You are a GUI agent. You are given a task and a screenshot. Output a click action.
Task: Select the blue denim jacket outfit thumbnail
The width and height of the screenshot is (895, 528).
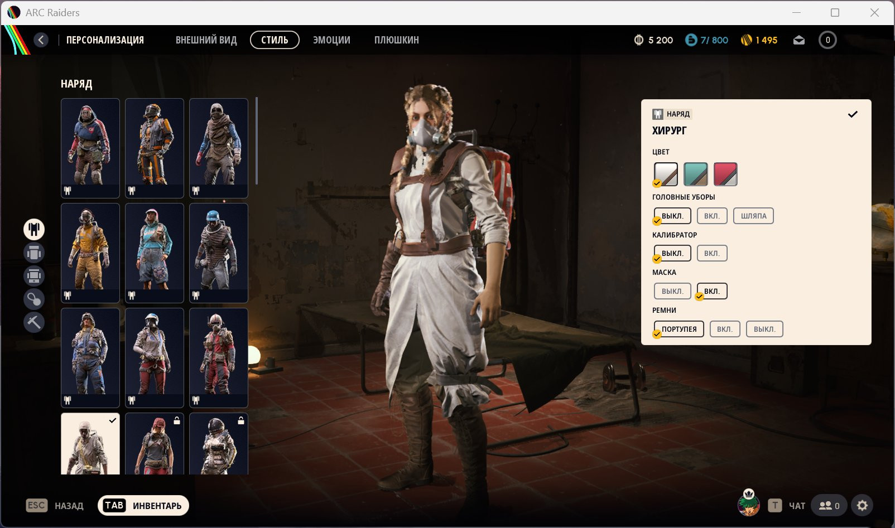90,358
